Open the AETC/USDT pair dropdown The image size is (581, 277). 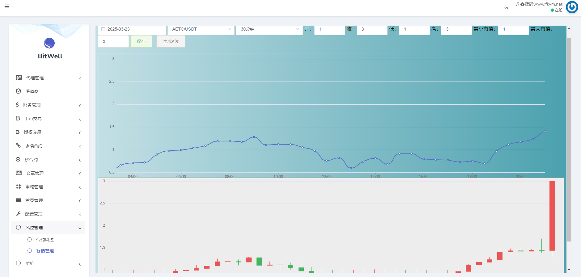coord(201,29)
